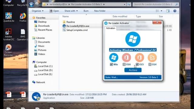
Task: Open Explorer help icon
Action: 175,11
